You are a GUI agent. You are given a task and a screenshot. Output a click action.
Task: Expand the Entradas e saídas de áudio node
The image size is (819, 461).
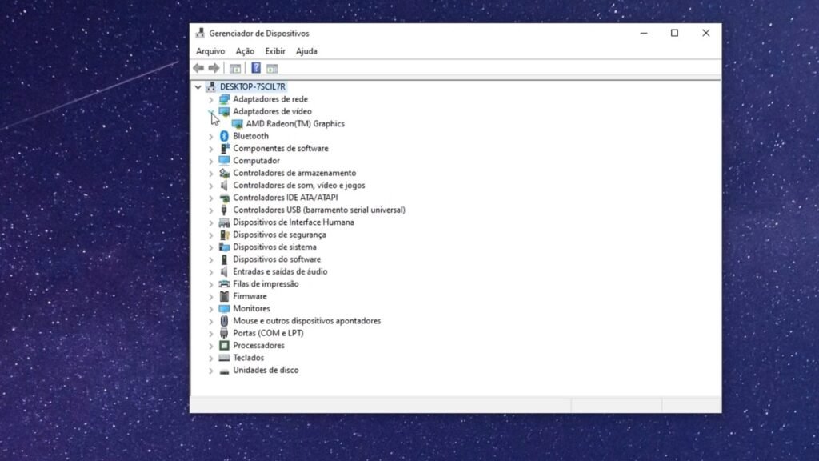(211, 272)
